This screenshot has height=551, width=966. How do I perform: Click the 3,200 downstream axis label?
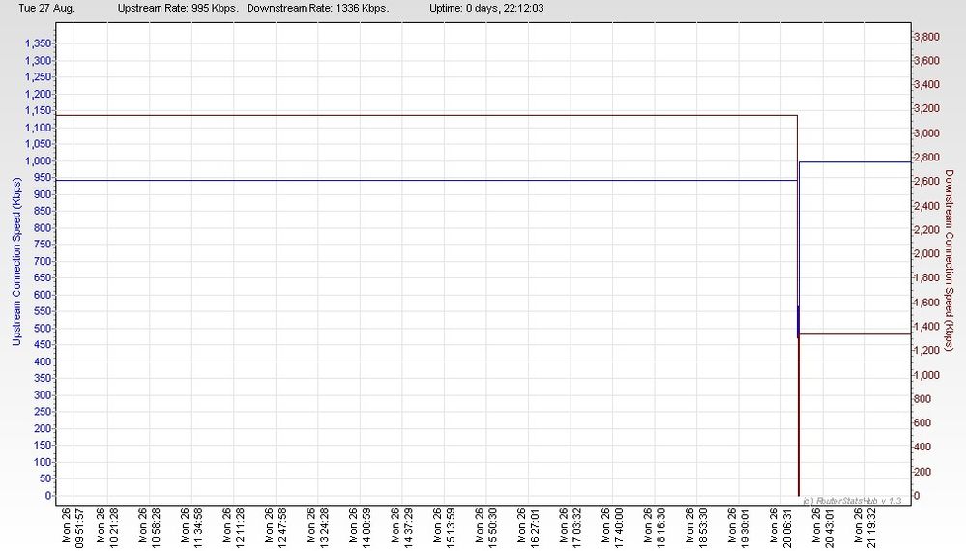click(927, 109)
